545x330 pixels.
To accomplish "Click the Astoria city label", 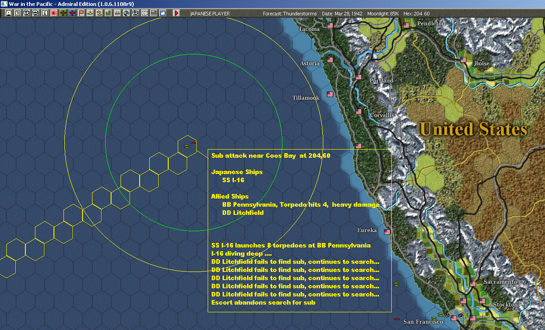I will tap(310, 63).
